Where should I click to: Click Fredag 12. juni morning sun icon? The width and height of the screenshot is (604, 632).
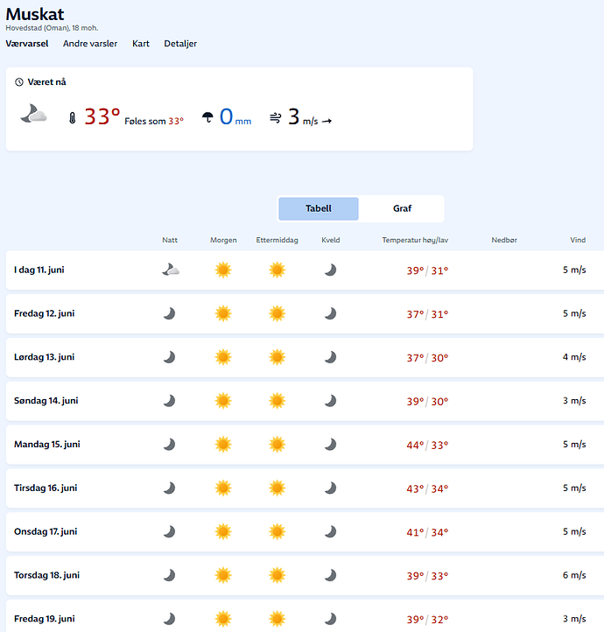coord(223,313)
